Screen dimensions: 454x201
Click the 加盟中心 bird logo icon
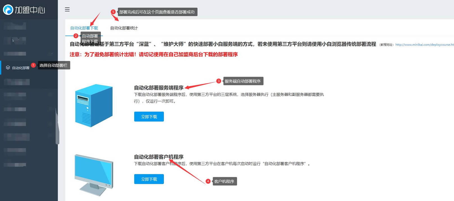8,10
